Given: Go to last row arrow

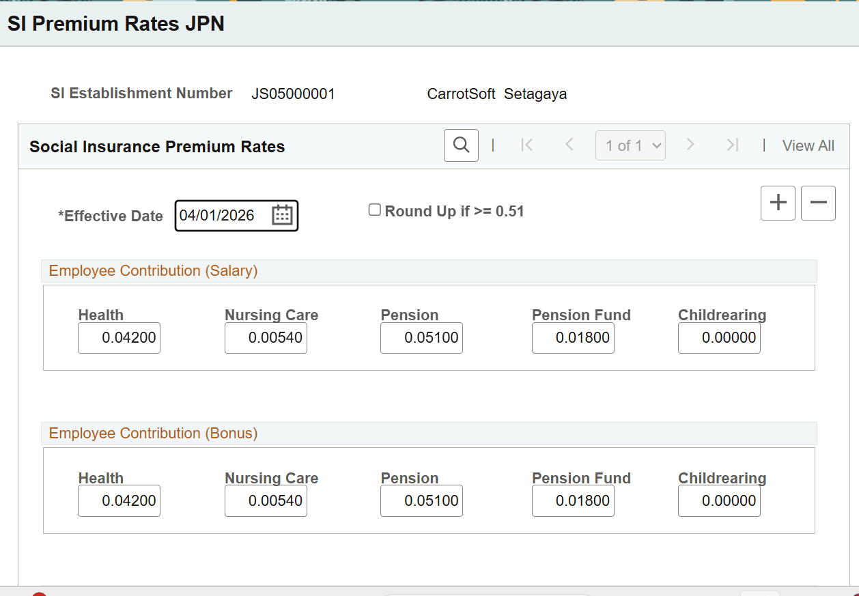Looking at the screenshot, I should 733,145.
